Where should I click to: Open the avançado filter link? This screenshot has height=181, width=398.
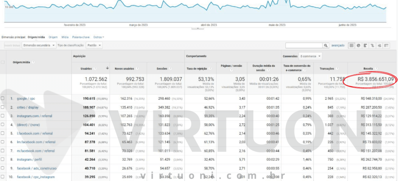click(x=338, y=45)
